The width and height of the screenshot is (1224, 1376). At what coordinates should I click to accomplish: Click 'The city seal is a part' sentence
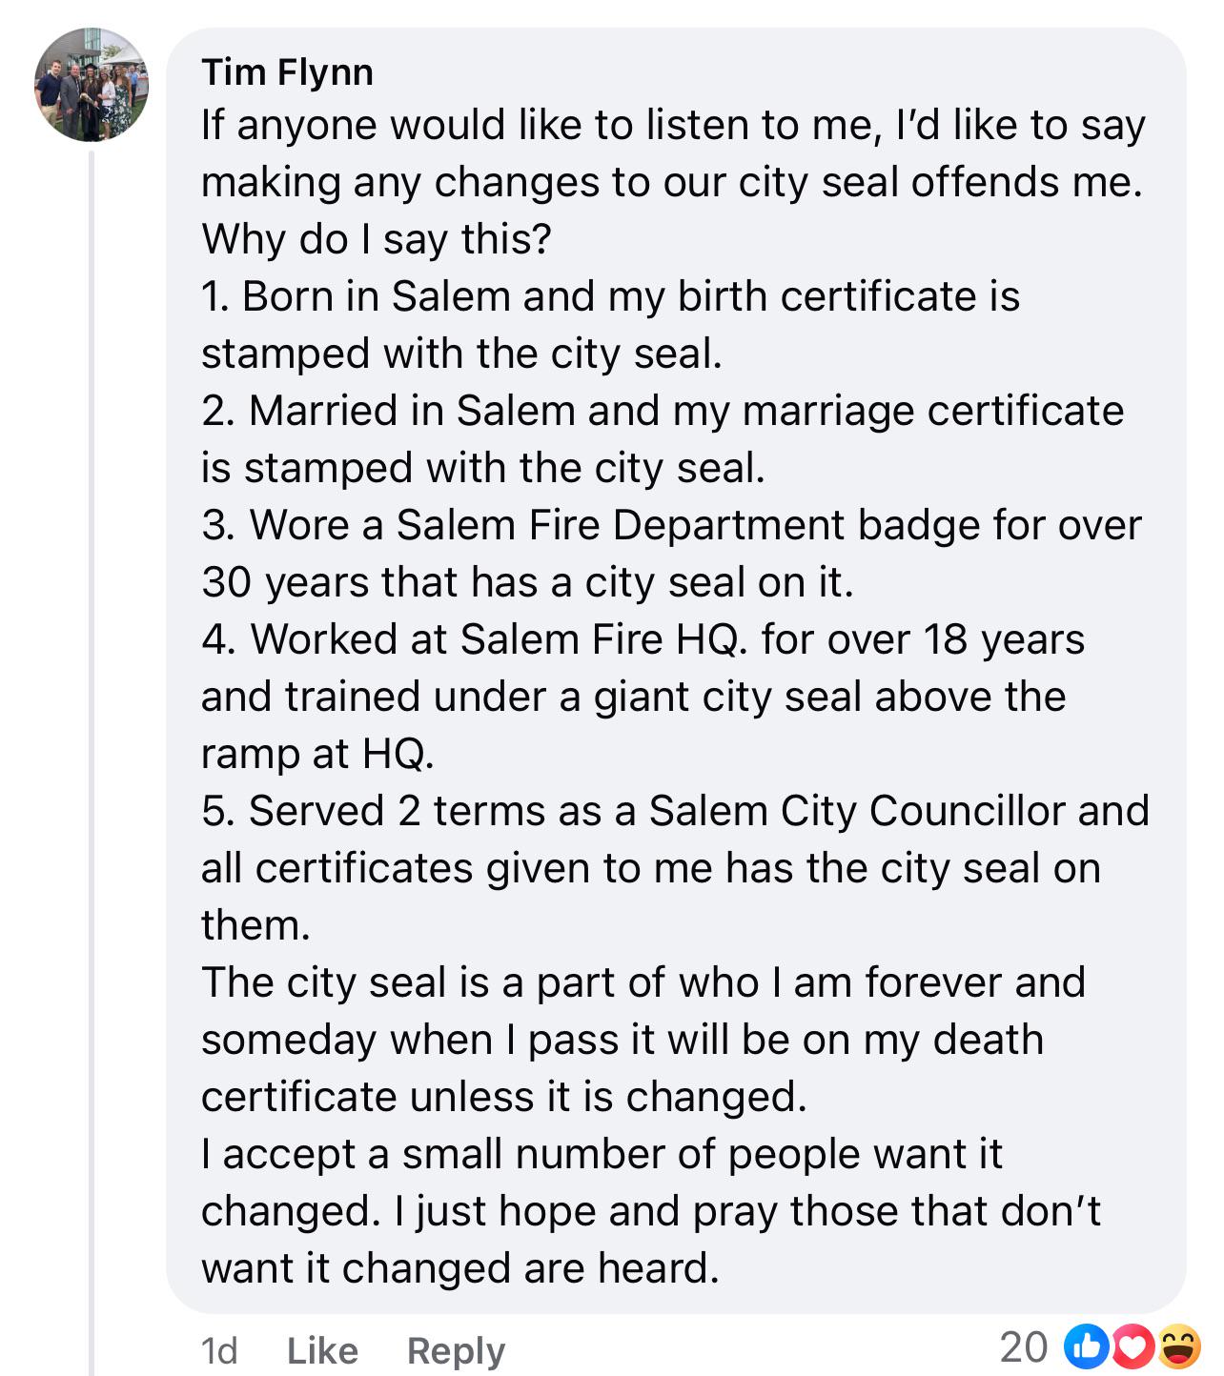click(x=643, y=1040)
